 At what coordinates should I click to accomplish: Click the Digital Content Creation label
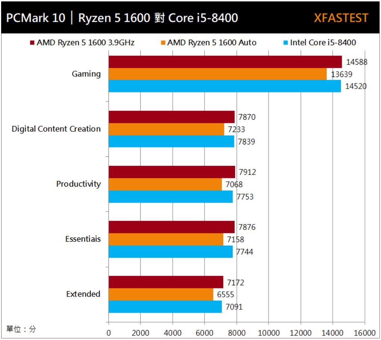point(56,129)
